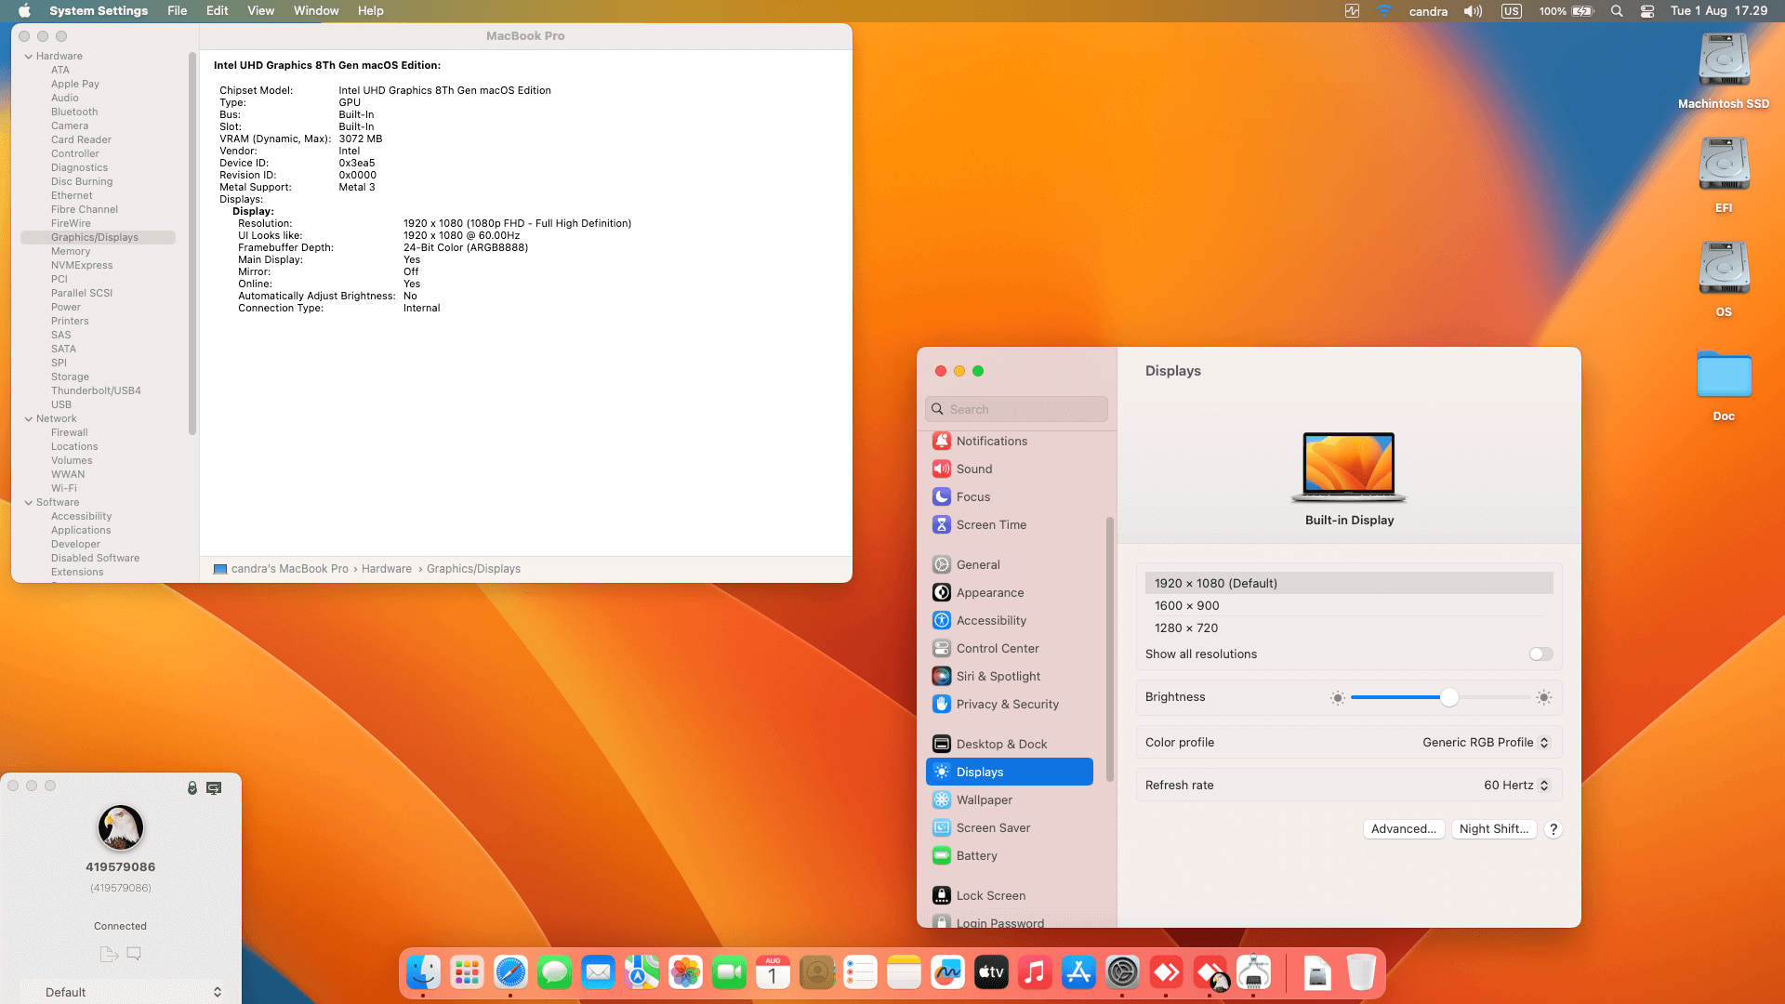
Task: Open Control Center from menu bar
Action: (x=1646, y=11)
